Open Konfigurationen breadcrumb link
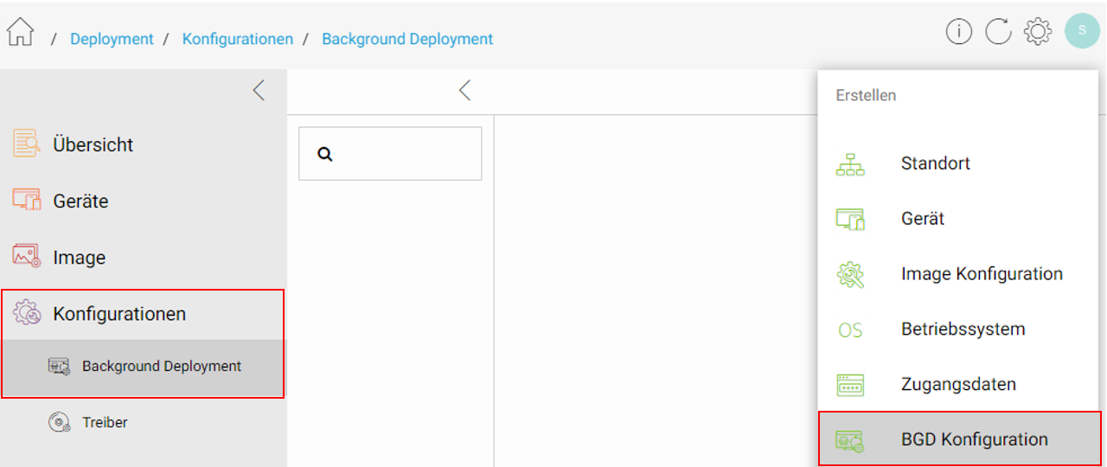The height and width of the screenshot is (467, 1107). click(x=237, y=39)
